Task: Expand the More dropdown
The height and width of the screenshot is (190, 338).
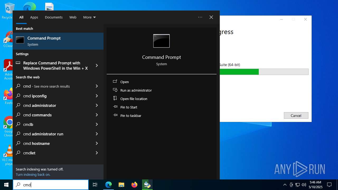Action: pos(90,17)
